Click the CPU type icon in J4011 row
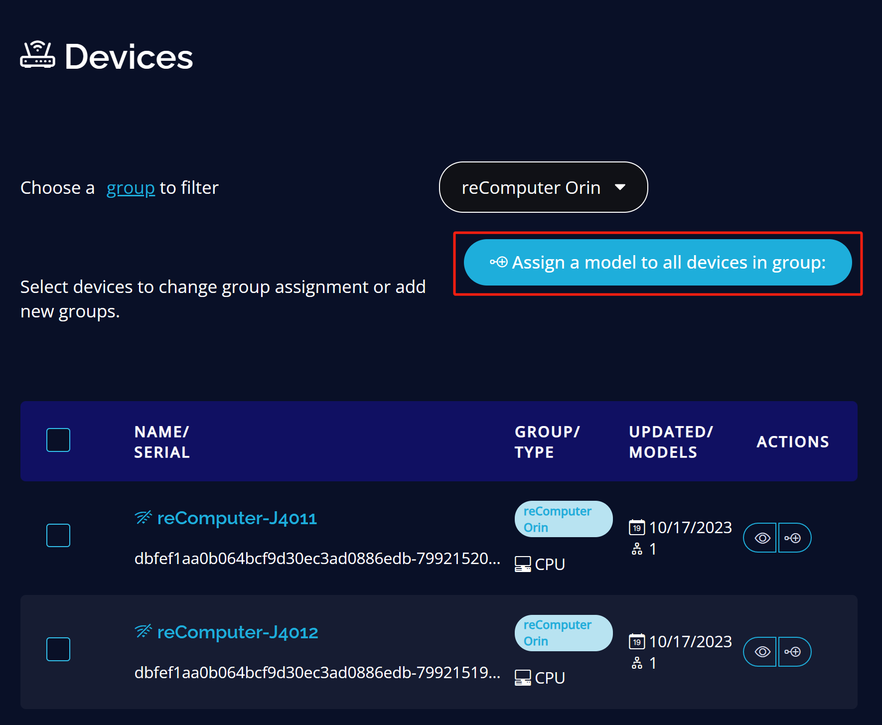The image size is (882, 725). 523,564
